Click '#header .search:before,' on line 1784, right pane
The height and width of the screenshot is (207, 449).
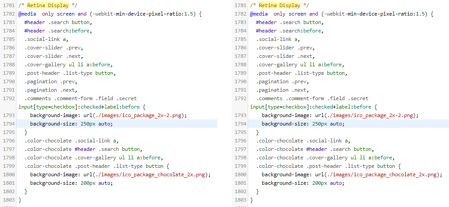(290, 31)
